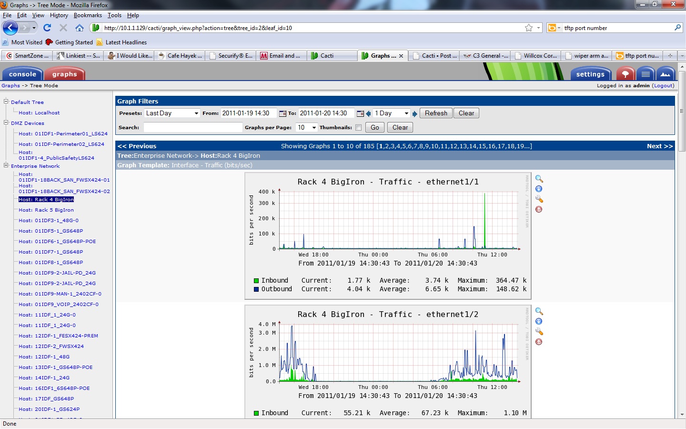Click the stop loading X icon

63,28
